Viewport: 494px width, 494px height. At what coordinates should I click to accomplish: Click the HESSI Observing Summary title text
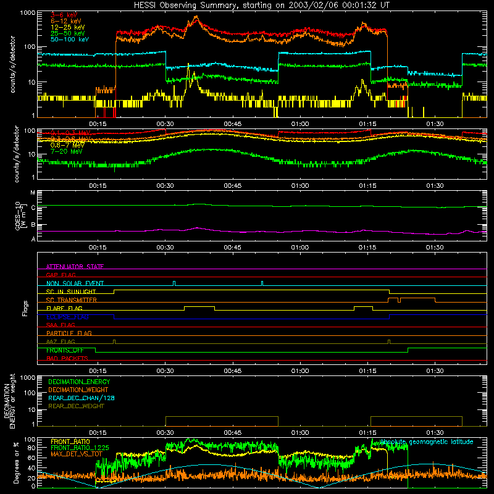click(262, 6)
